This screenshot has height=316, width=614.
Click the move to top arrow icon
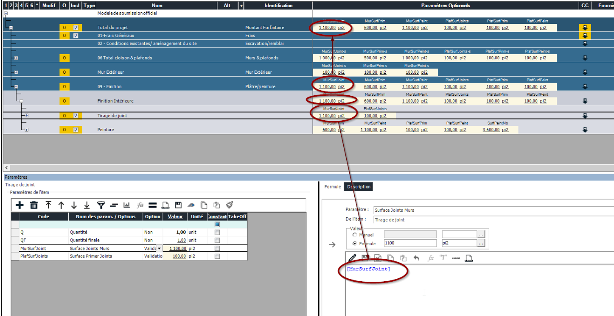(x=48, y=205)
